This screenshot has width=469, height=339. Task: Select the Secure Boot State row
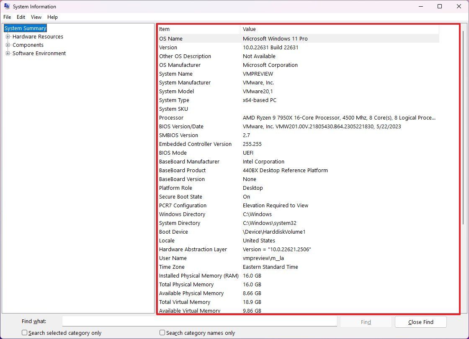251,196
